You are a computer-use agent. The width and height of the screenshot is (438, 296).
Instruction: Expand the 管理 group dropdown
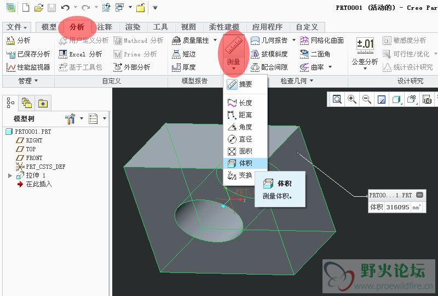tap(28, 81)
